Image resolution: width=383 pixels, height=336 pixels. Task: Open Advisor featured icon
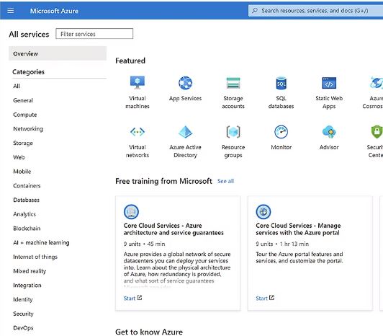(x=329, y=132)
